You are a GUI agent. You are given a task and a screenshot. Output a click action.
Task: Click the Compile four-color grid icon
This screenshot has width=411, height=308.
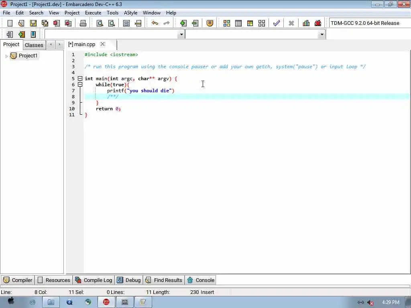click(x=227, y=23)
